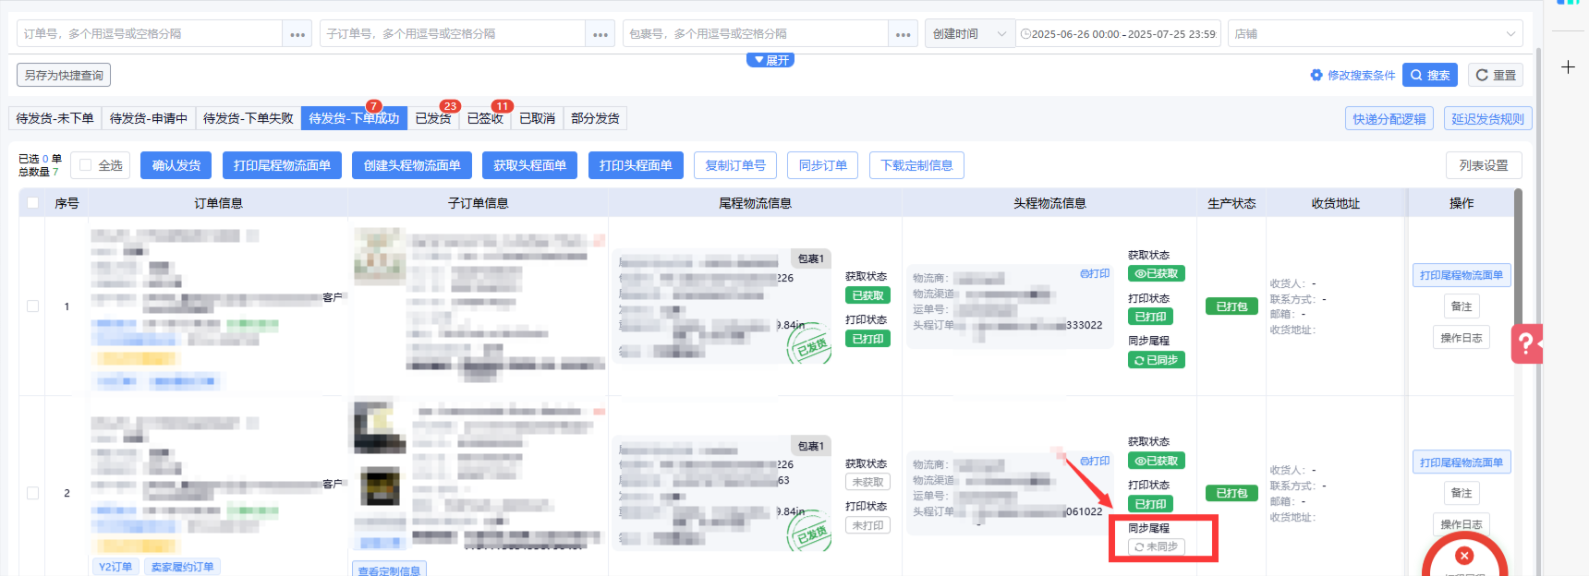Switch to 待发货-下单失败 tab

248,118
